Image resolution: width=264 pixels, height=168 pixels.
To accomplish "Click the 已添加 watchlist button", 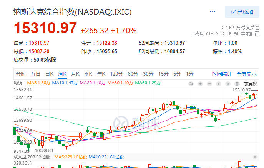I will 242,12.
